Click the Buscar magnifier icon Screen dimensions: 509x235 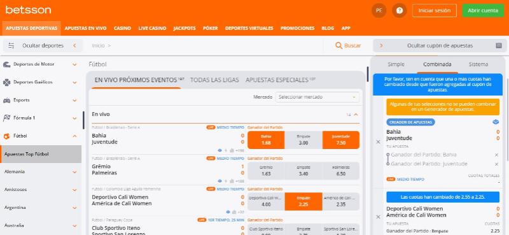tap(338, 46)
